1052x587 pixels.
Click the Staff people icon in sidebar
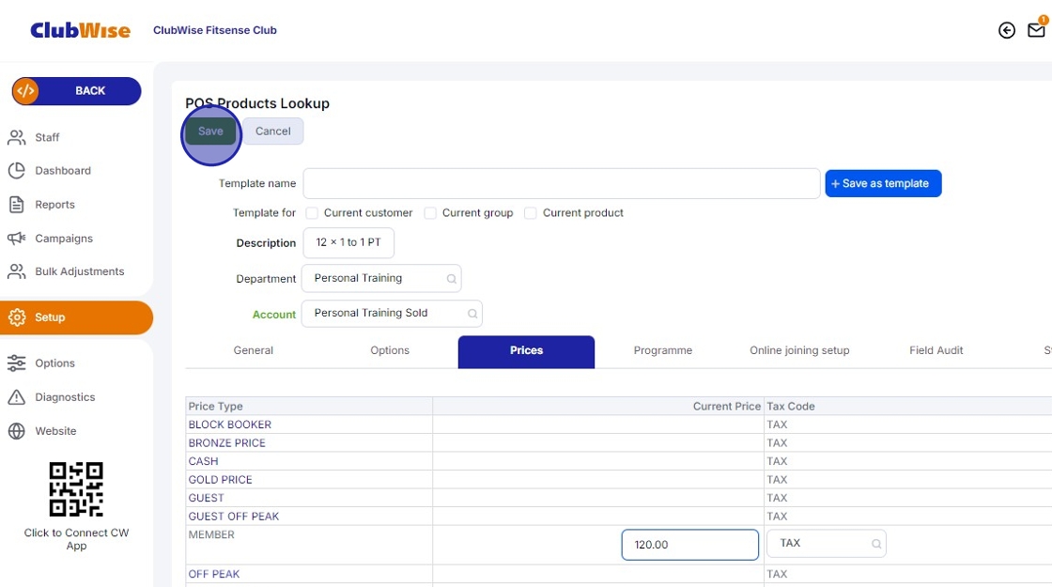[17, 137]
